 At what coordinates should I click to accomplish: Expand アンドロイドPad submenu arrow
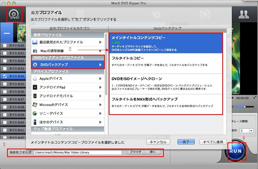coord(100,88)
